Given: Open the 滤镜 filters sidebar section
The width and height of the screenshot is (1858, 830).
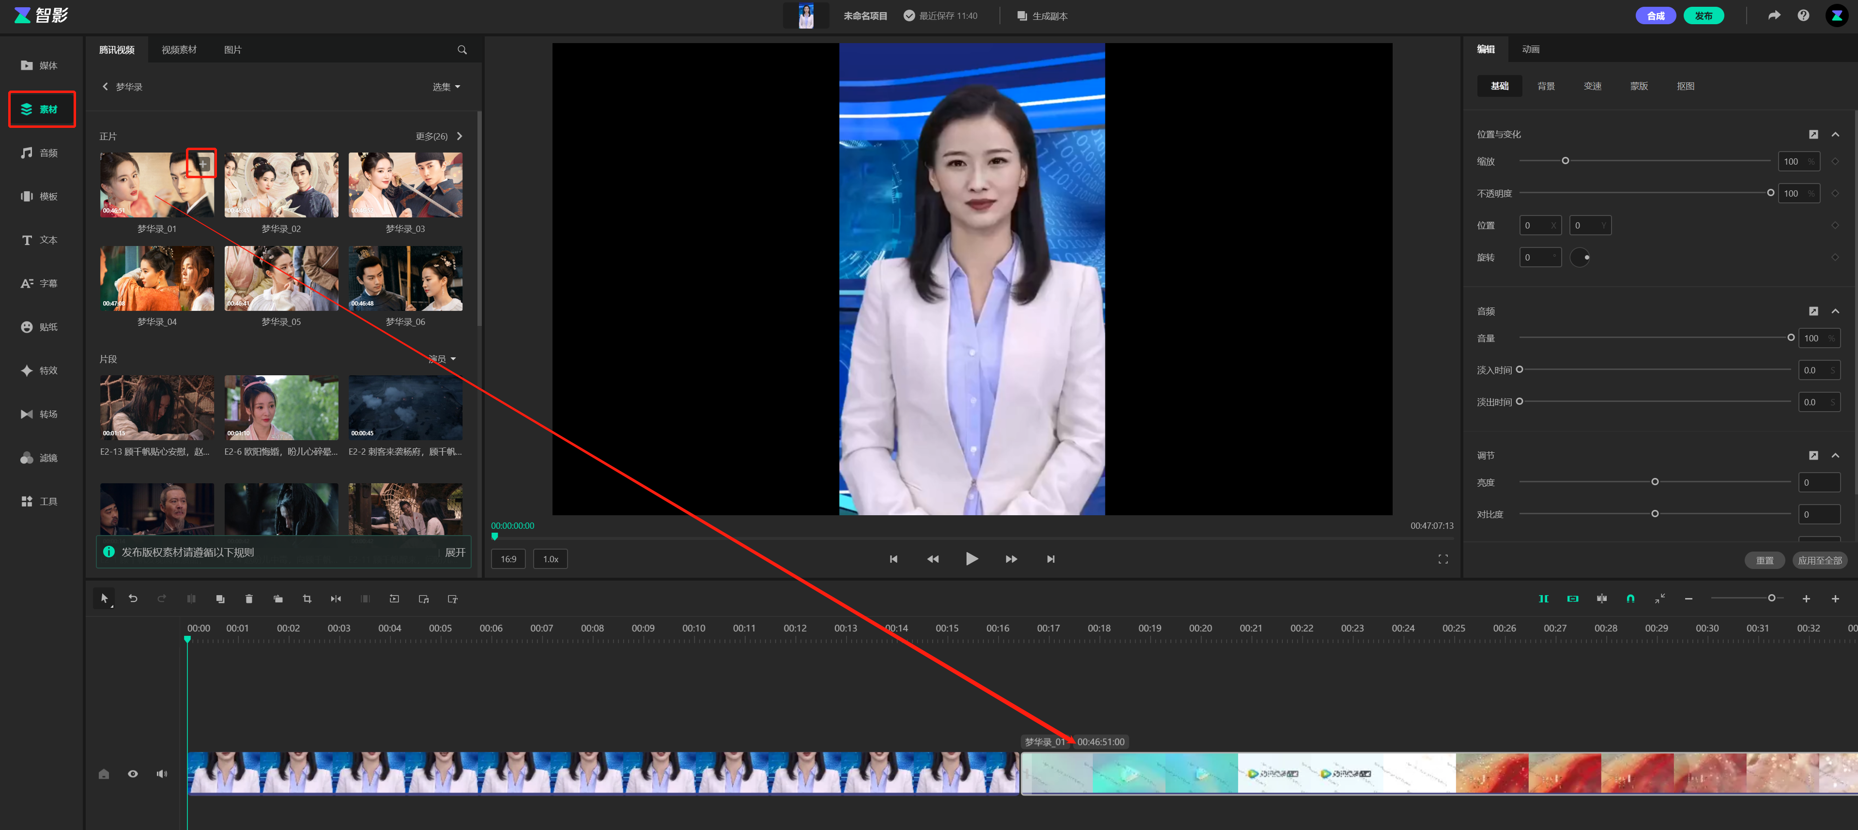Looking at the screenshot, I should [x=40, y=458].
